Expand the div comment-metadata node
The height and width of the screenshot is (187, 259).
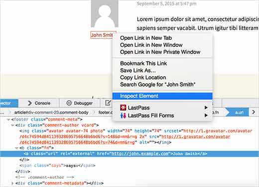click(12, 184)
